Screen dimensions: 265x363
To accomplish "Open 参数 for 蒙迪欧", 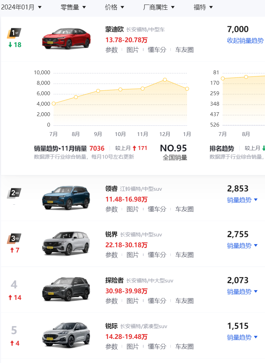I will pyautogui.click(x=112, y=50).
